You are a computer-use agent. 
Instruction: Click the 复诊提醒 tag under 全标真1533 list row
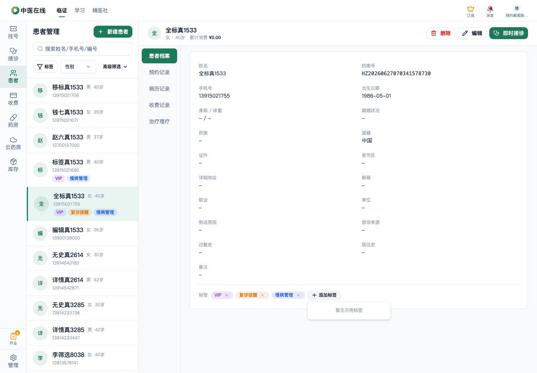(80, 212)
